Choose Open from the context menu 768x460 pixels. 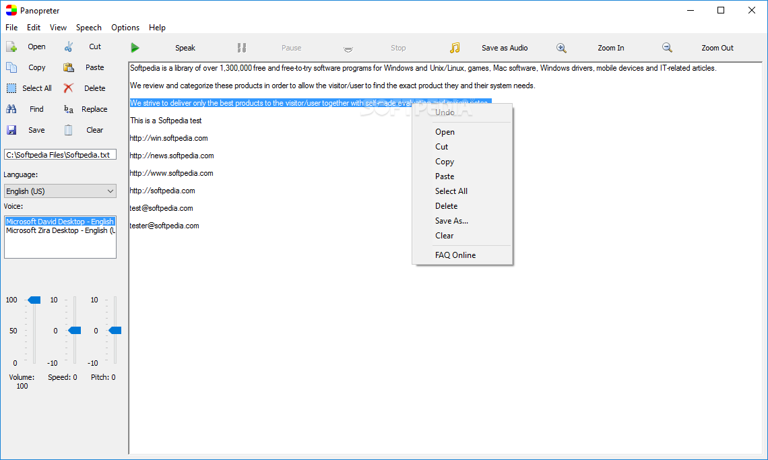tap(462, 132)
